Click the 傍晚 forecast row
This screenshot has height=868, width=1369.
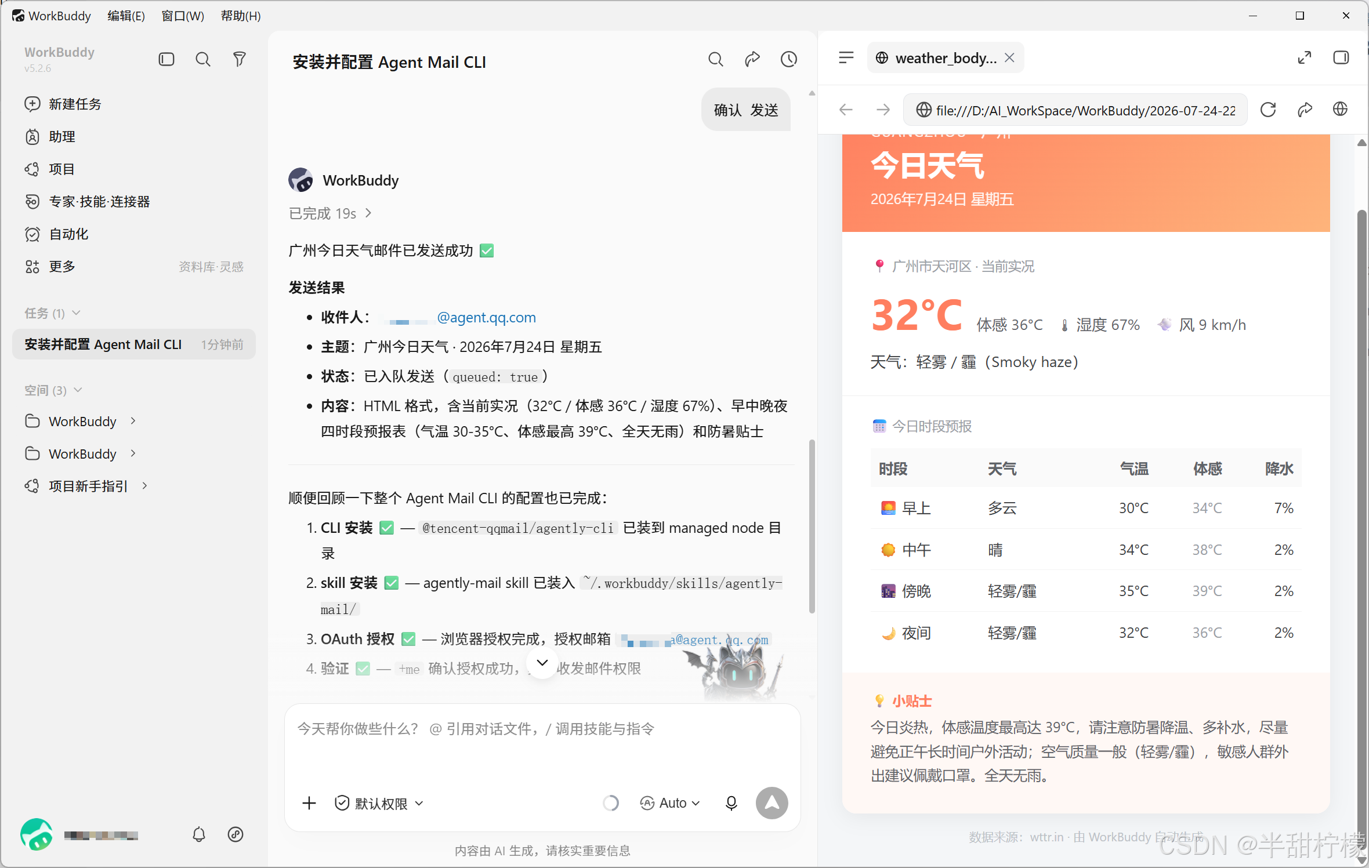[1086, 591]
